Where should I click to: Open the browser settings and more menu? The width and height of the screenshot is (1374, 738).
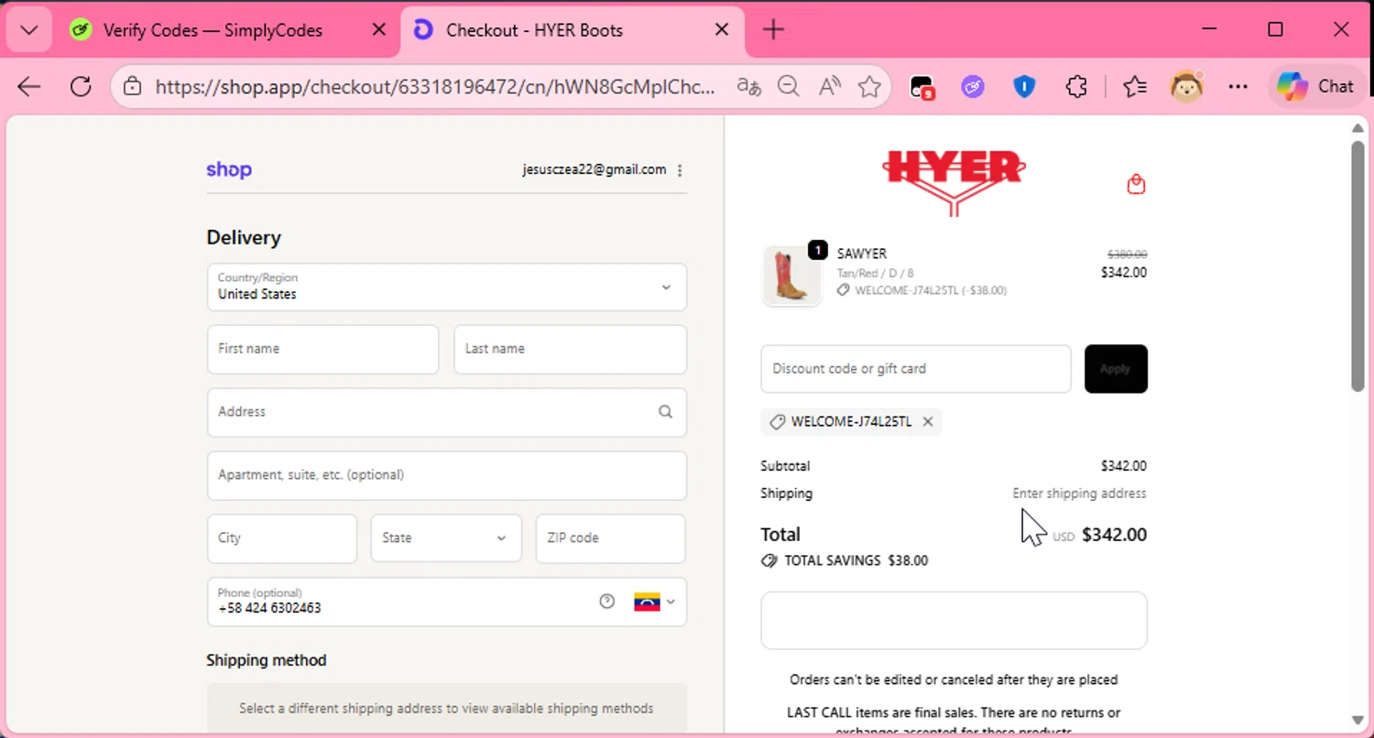1238,87
